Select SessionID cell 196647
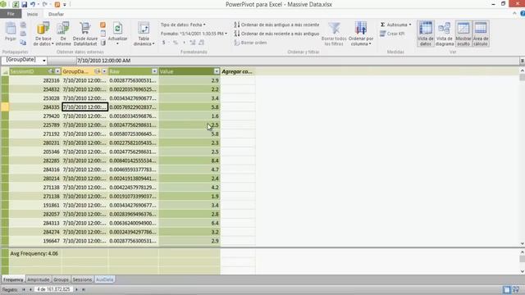This screenshot has height=295, width=525. pyautogui.click(x=35, y=241)
